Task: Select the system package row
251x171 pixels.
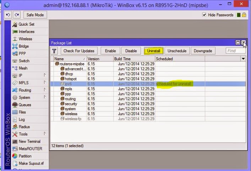Action: (148, 109)
